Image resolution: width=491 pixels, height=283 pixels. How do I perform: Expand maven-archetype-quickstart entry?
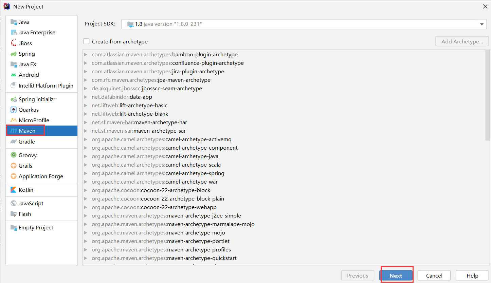pyautogui.click(x=86, y=258)
